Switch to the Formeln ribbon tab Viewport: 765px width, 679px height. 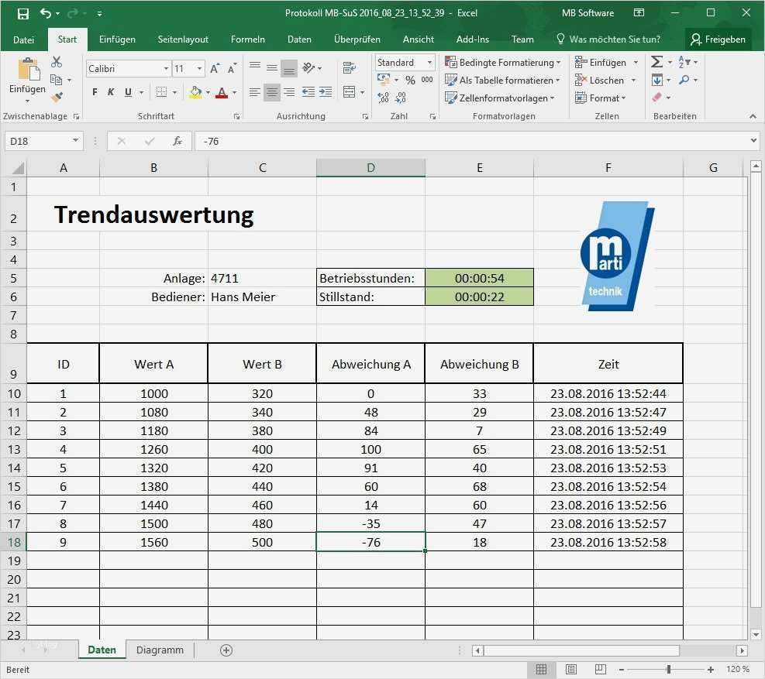tap(248, 39)
